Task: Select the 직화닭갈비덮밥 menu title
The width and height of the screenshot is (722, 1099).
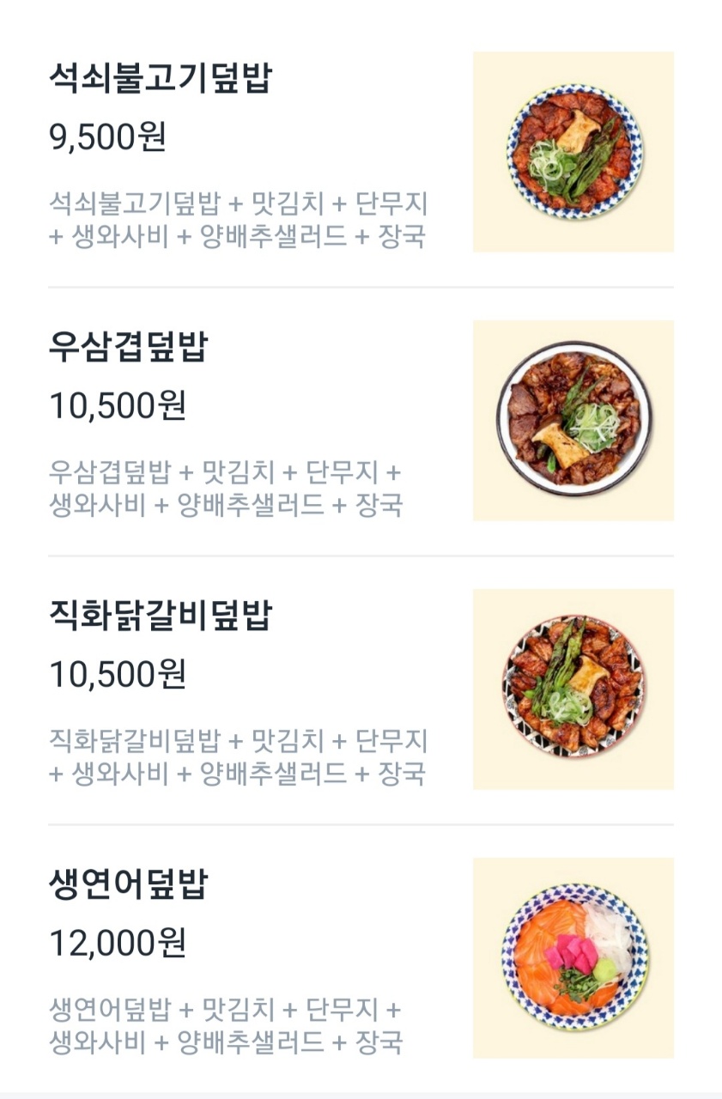Action: (x=161, y=616)
